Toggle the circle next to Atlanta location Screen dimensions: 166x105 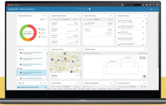[x=77, y=76]
